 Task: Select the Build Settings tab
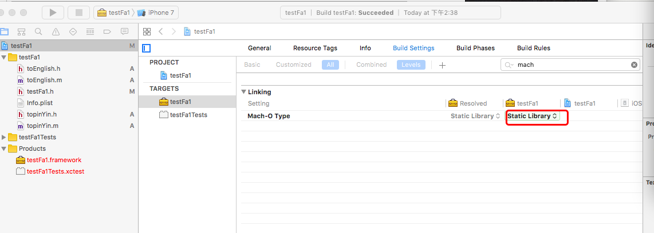point(413,49)
